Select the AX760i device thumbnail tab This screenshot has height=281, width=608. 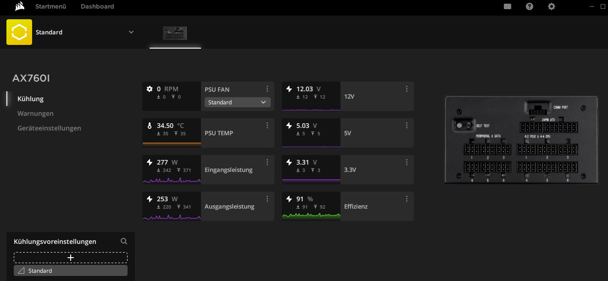click(175, 33)
